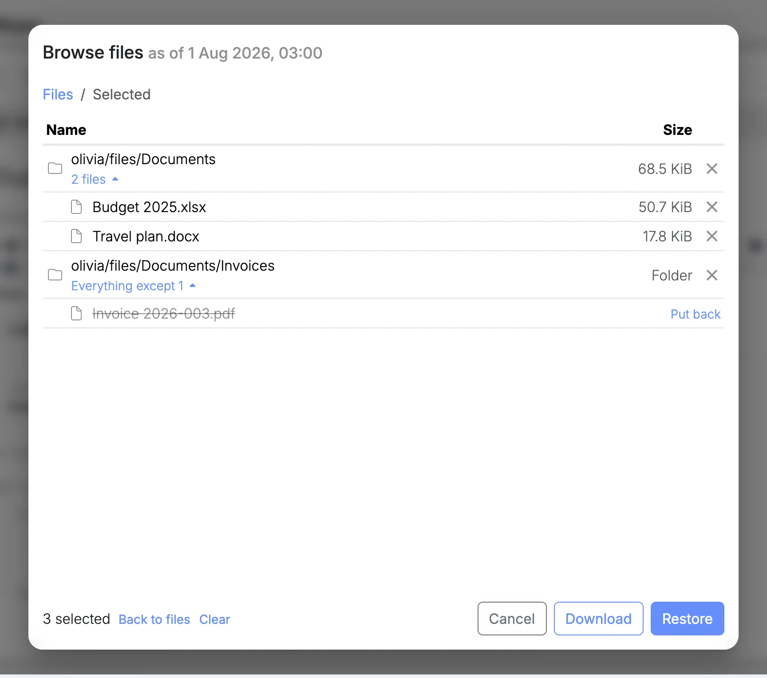
Task: Remove the Invoices folder with X icon
Action: click(712, 275)
